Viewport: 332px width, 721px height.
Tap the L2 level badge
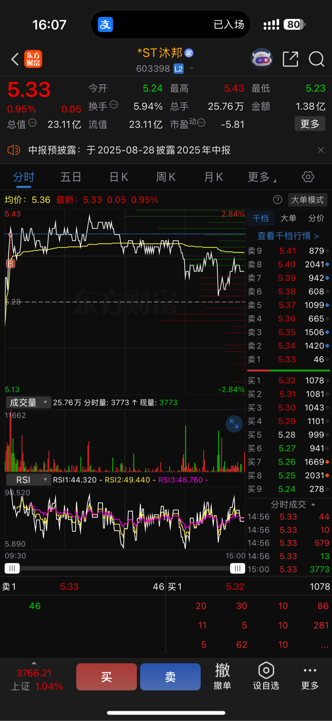click(178, 69)
